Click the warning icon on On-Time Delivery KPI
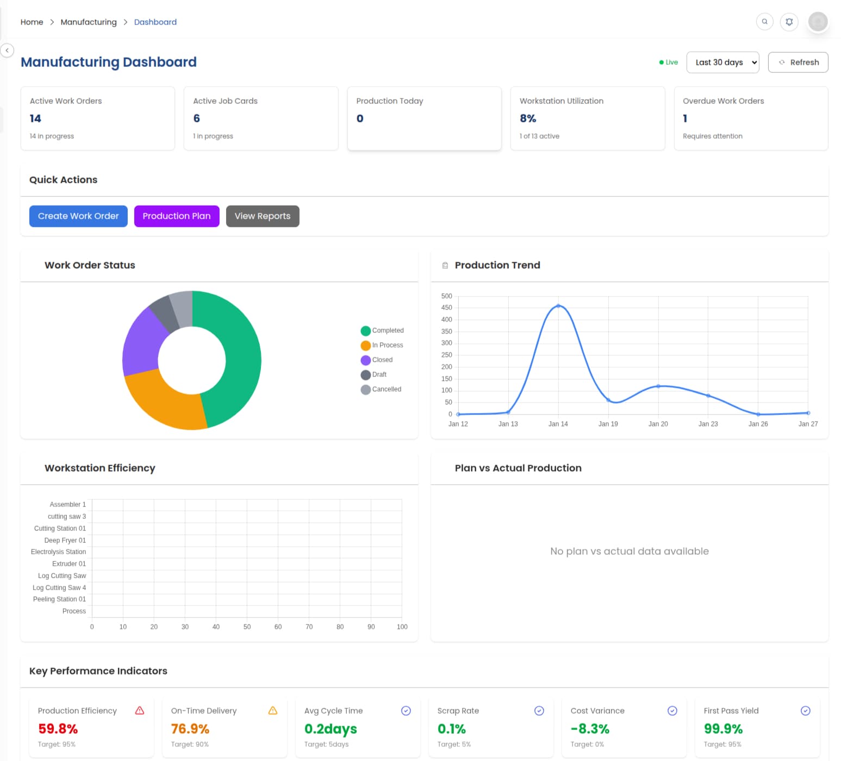The image size is (841, 761). pyautogui.click(x=273, y=710)
